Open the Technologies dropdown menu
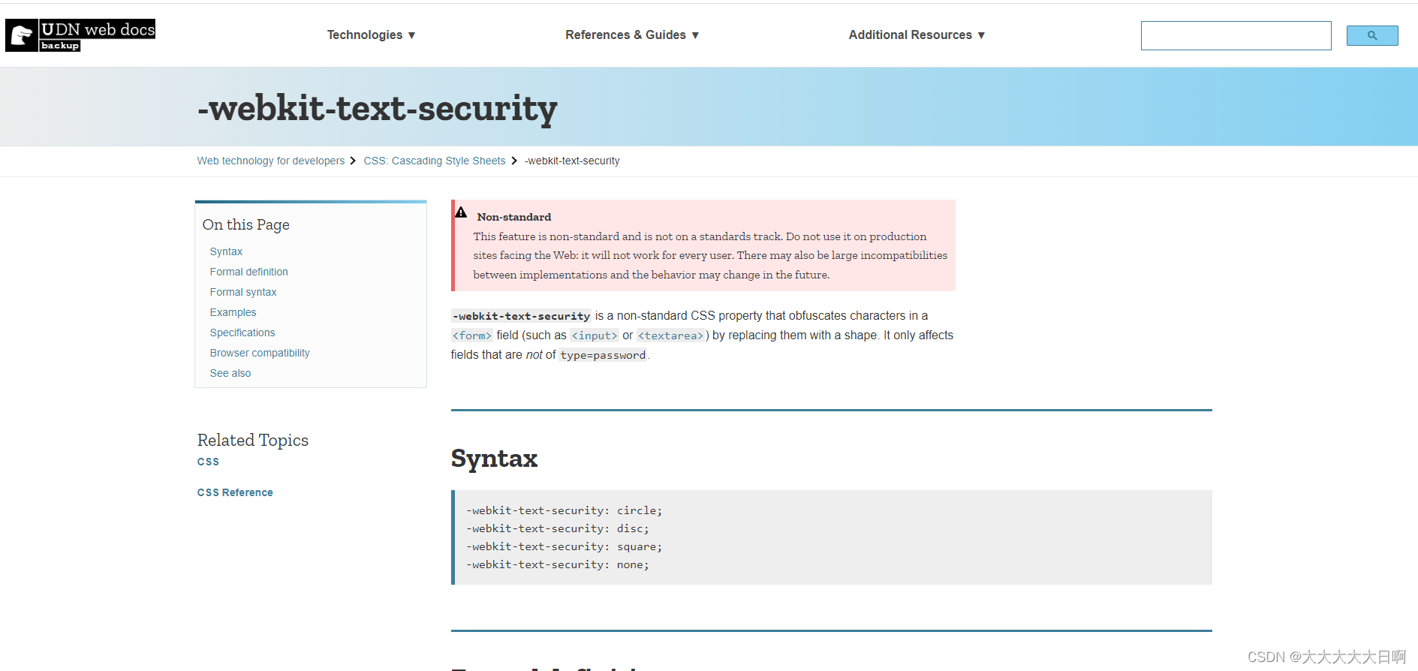1418x671 pixels. tap(371, 35)
